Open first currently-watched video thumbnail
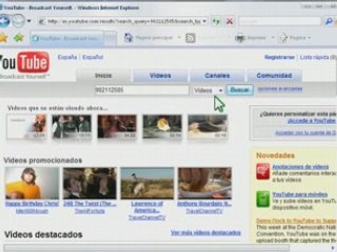Viewport: 337px width, 252px height. [27, 127]
